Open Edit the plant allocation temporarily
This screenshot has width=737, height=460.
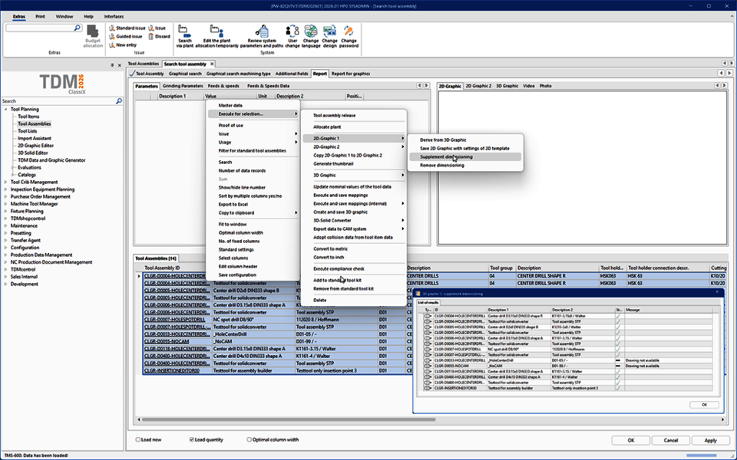217,31
